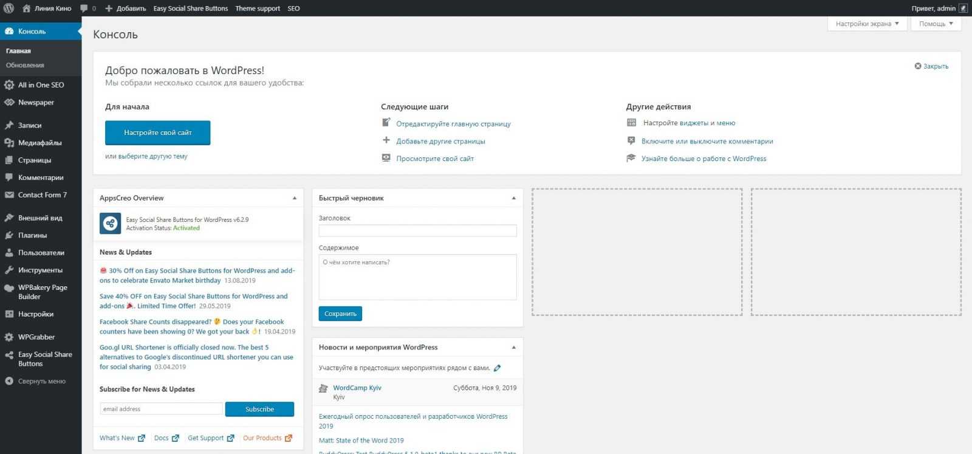Open the Get Support link
972x454 pixels.
[x=210, y=438]
